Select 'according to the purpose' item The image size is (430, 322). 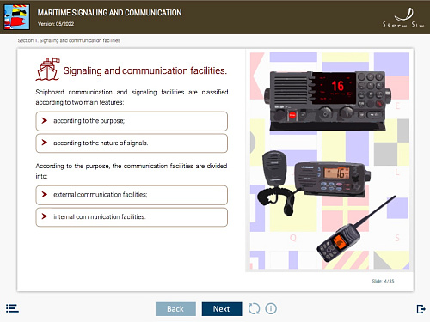click(x=132, y=121)
